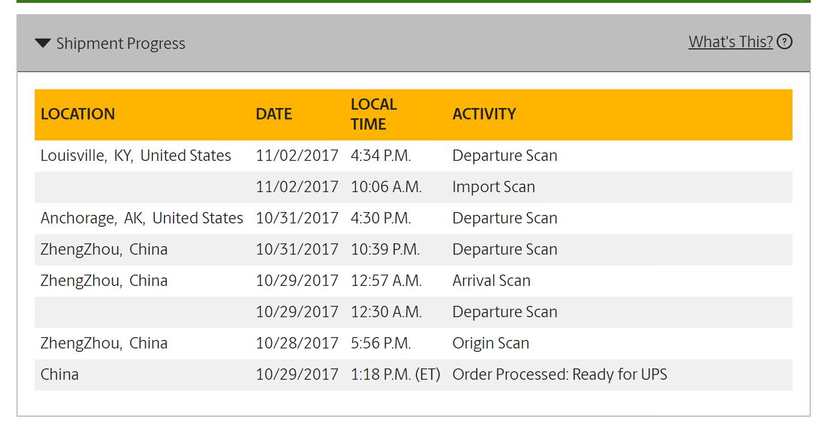Click the Import Scan activity entry
813x440 pixels.
coord(493,187)
